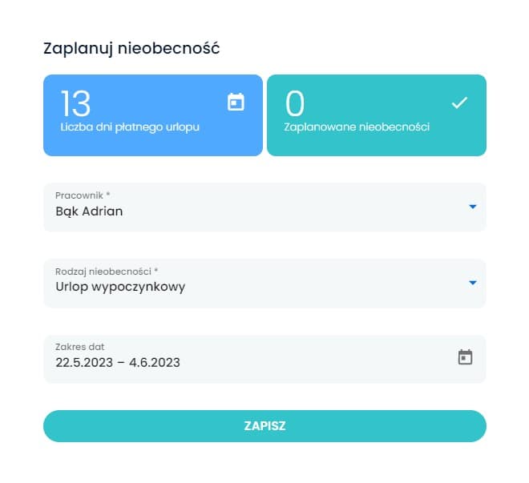Click the date range 22.5.2023 – 4.6.2023 text
Screen dimensions: 529x483
118,363
